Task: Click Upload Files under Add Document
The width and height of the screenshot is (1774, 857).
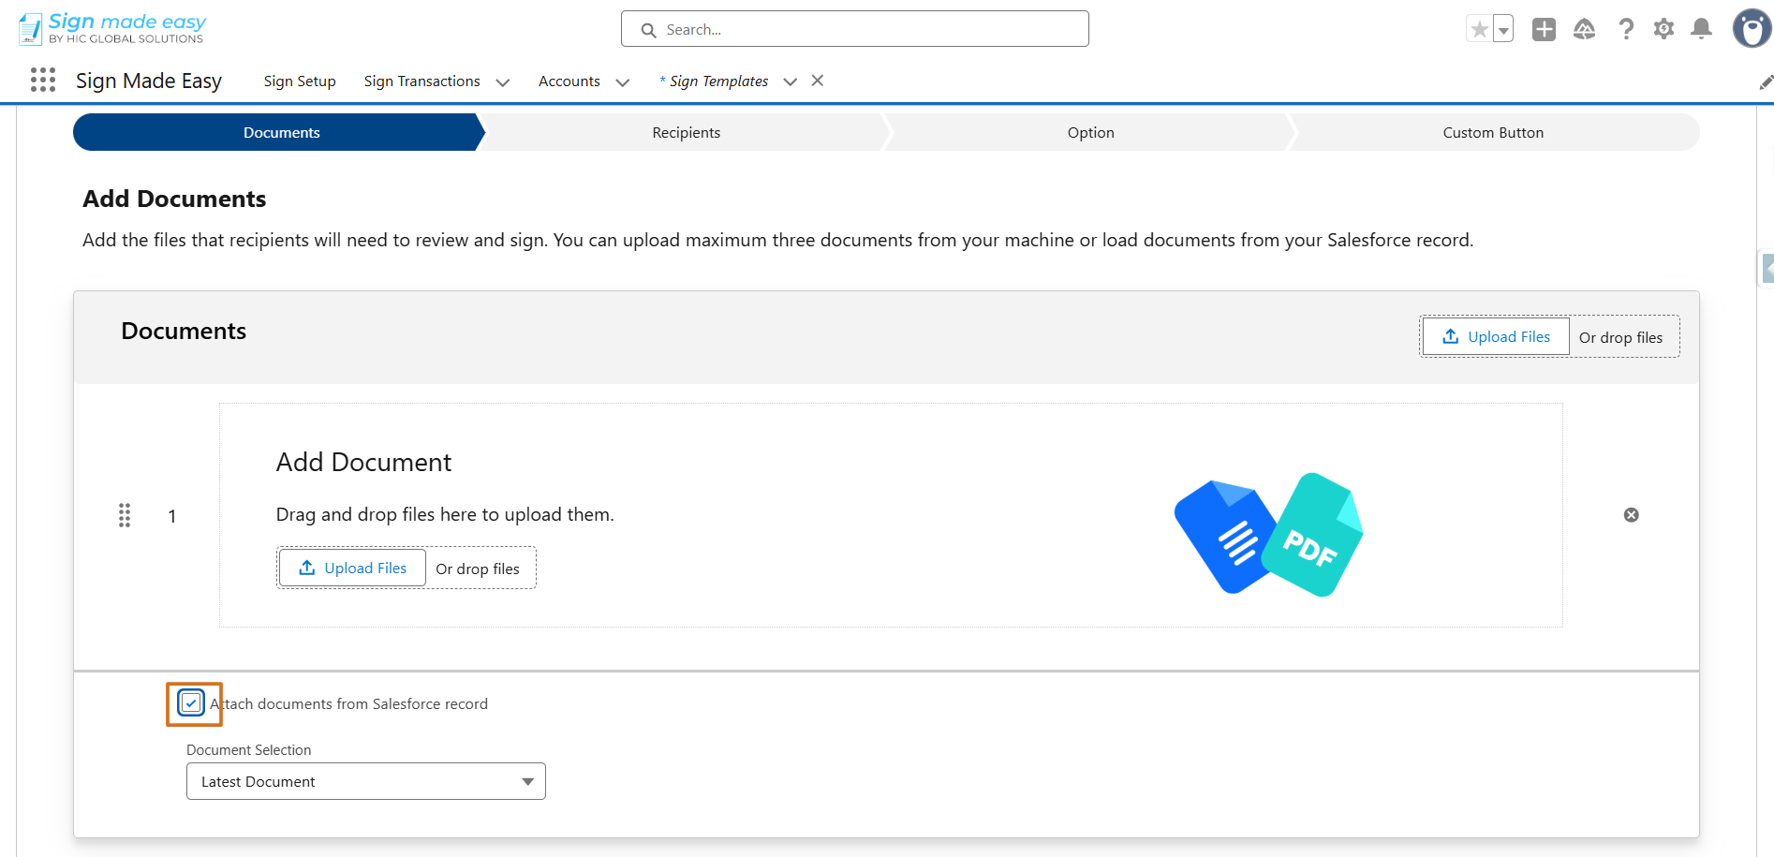Action: pyautogui.click(x=352, y=568)
